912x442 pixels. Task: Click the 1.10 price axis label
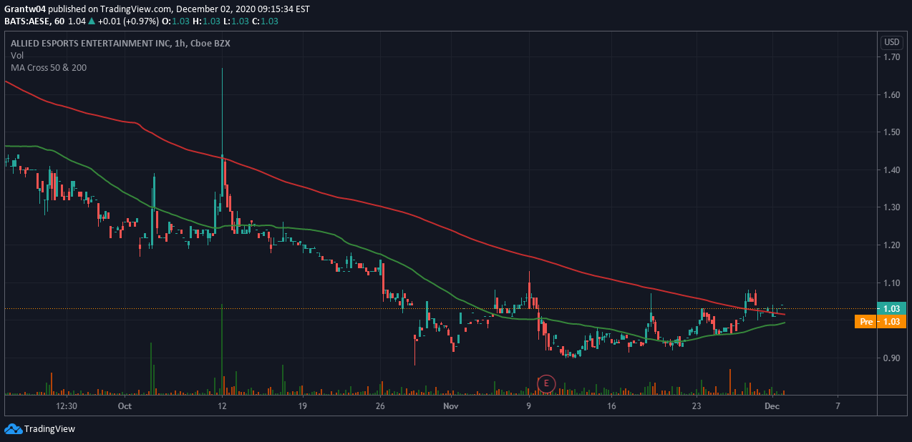pyautogui.click(x=891, y=283)
